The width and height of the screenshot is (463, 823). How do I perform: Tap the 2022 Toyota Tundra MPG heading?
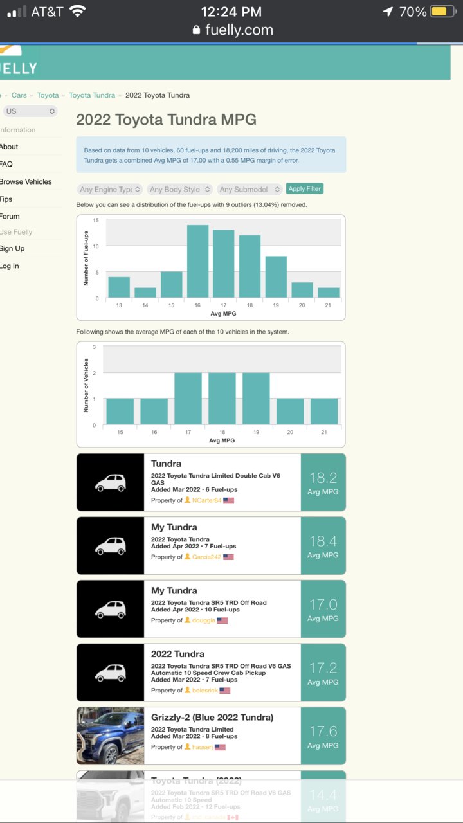166,120
